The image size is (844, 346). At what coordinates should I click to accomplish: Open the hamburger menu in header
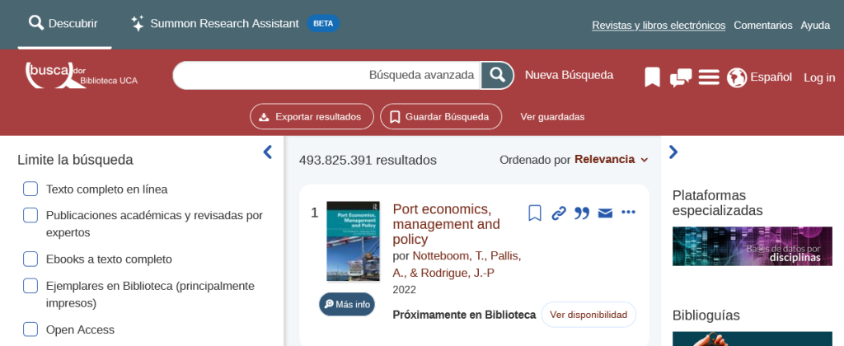point(709,77)
